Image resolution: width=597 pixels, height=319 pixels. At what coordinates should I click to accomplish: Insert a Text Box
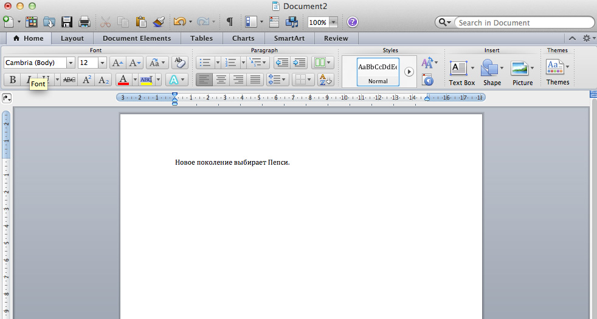click(x=461, y=73)
